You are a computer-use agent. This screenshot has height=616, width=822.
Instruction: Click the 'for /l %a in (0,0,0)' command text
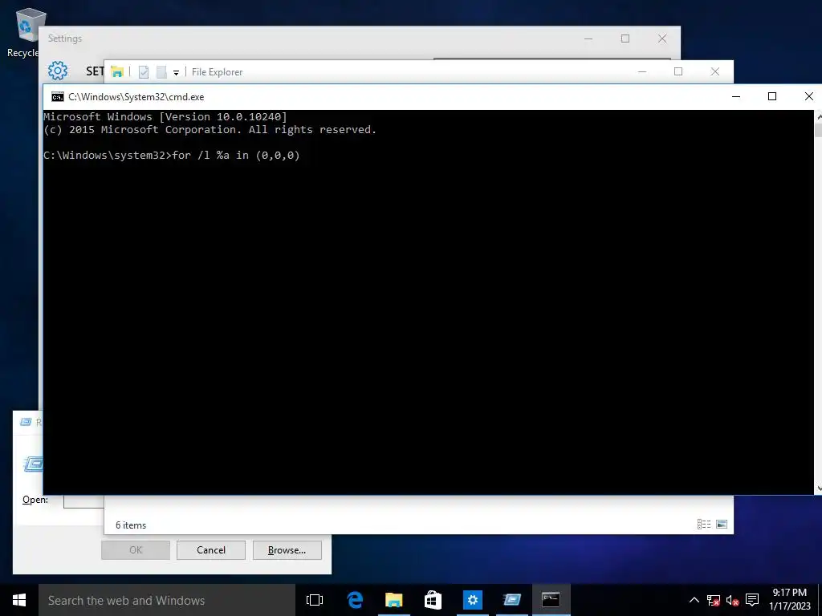click(x=236, y=156)
